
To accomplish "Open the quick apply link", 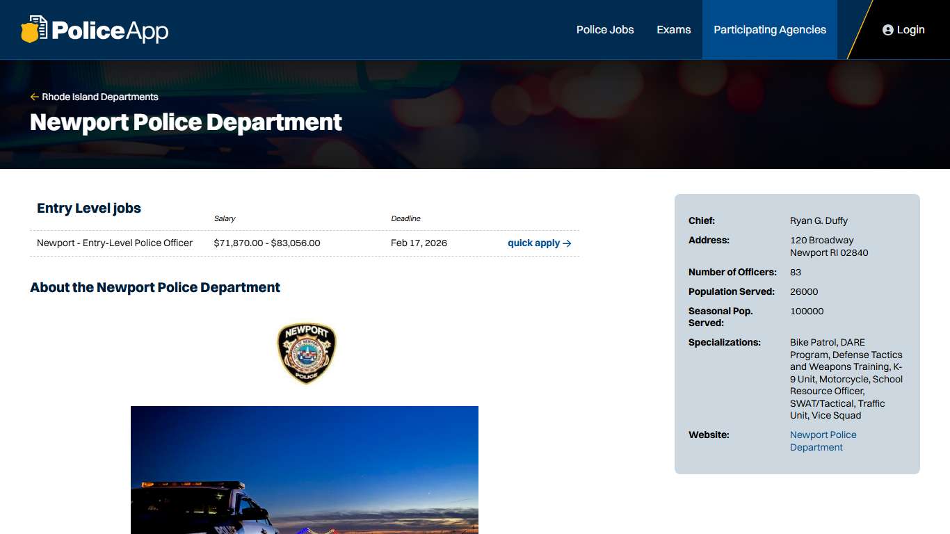I will 533,243.
